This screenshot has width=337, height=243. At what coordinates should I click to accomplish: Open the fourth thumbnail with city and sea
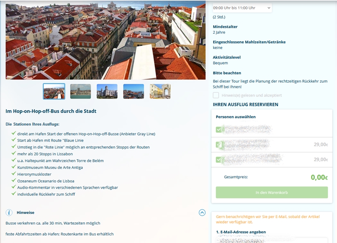[134, 91]
